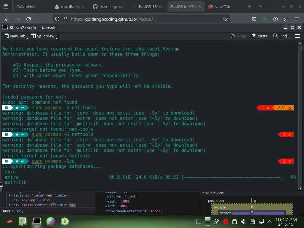Reload the current Firefox page
Image resolution: width=304 pixels, height=228 pixels.
28,19
